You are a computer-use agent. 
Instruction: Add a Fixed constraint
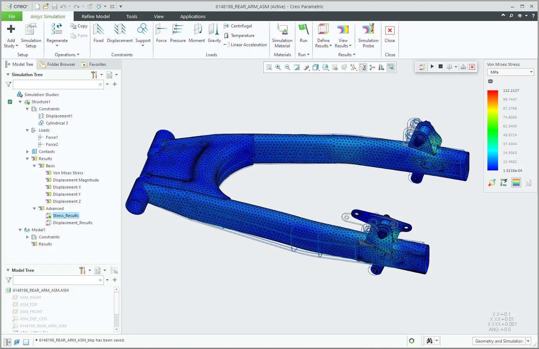click(99, 35)
